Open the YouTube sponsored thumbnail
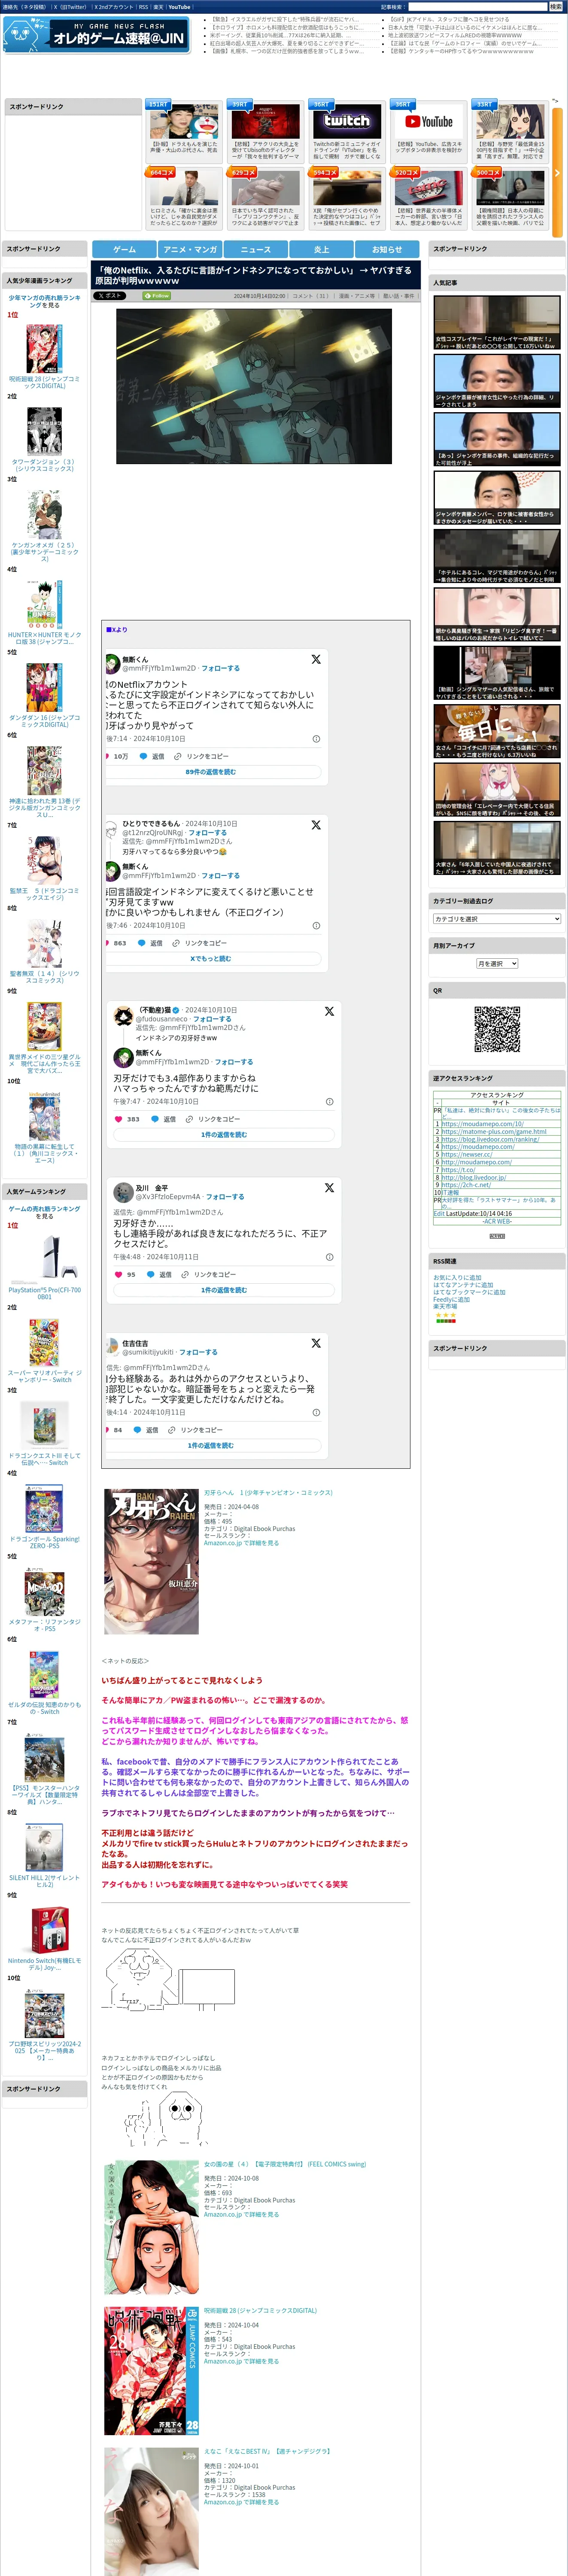568x2576 pixels. tap(428, 122)
